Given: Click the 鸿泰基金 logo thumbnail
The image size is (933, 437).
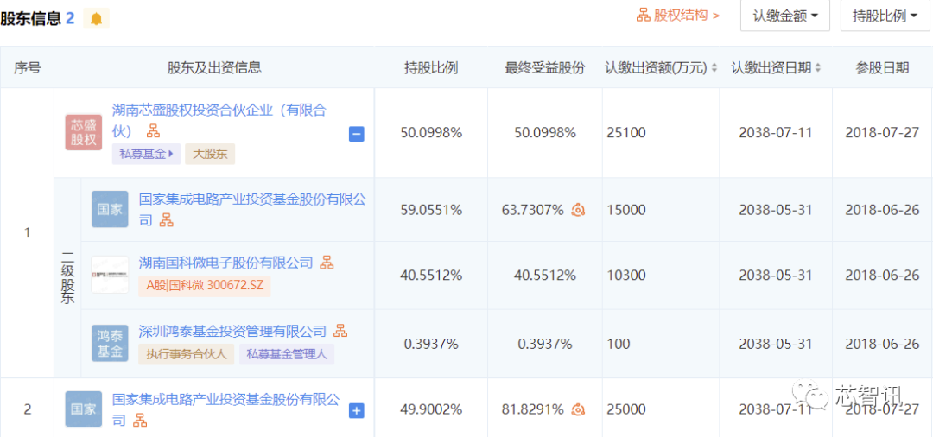Looking at the screenshot, I should 110,343.
